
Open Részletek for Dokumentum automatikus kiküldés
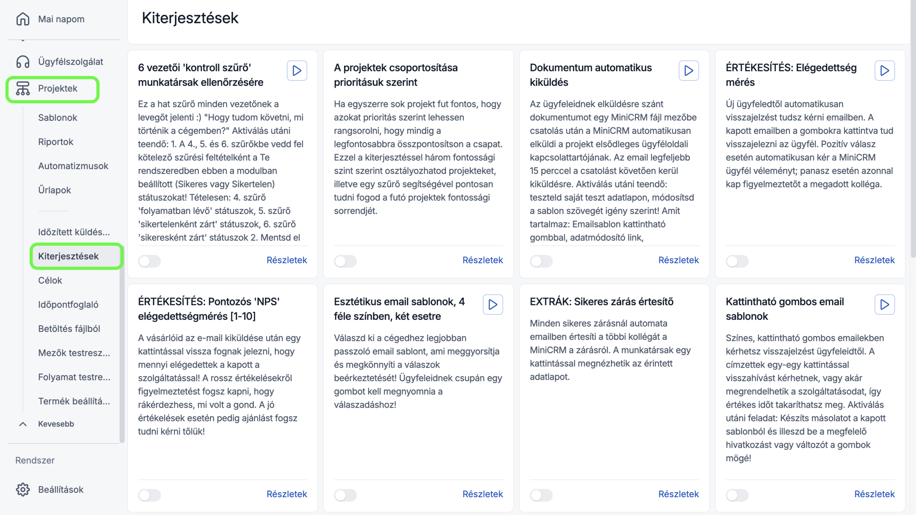[x=678, y=260]
